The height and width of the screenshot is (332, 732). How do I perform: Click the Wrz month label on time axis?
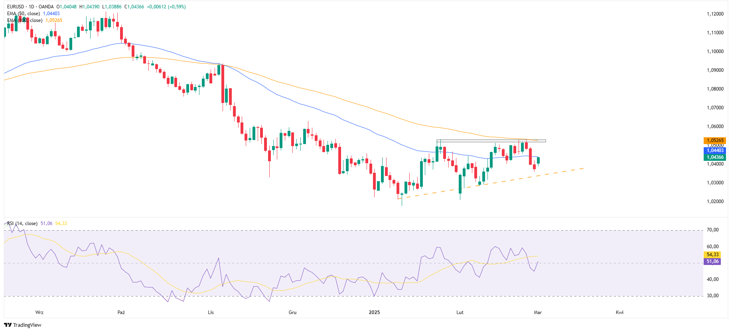[x=39, y=312]
